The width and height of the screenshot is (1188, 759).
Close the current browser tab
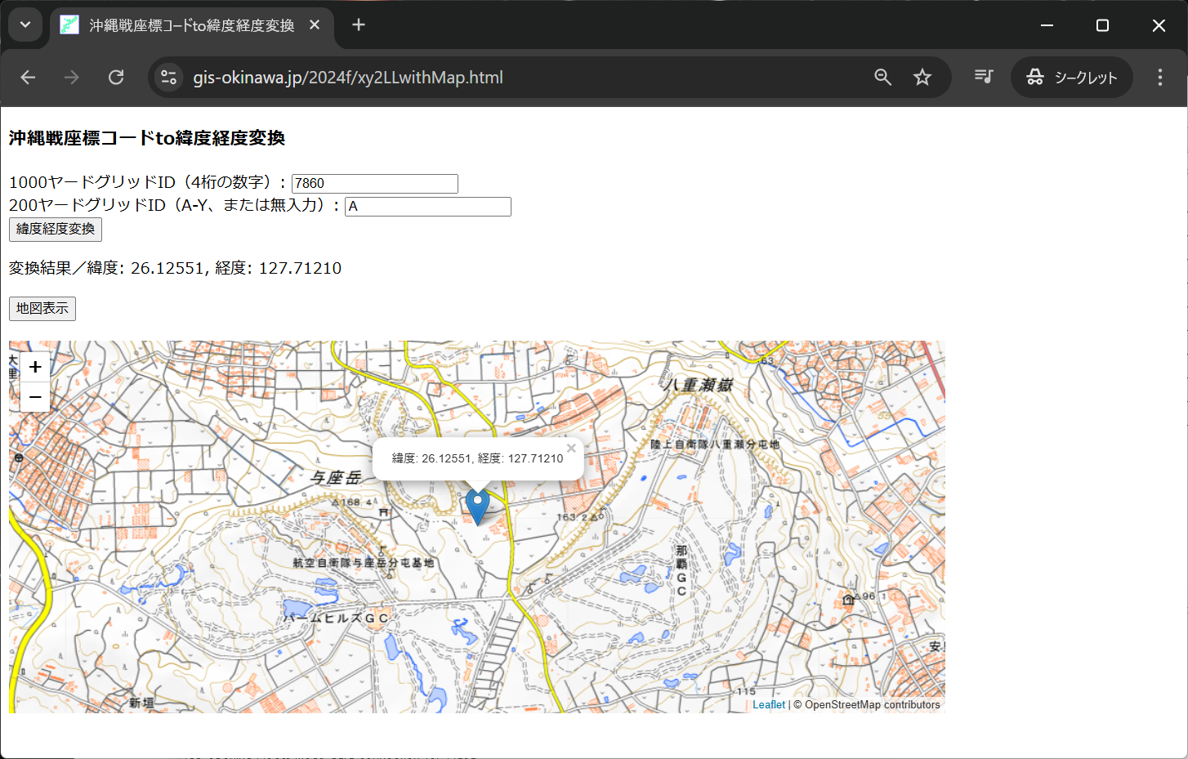click(315, 25)
